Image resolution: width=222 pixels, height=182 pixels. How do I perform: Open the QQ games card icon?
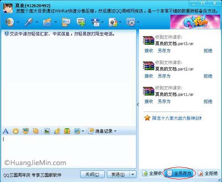[x=113, y=22]
